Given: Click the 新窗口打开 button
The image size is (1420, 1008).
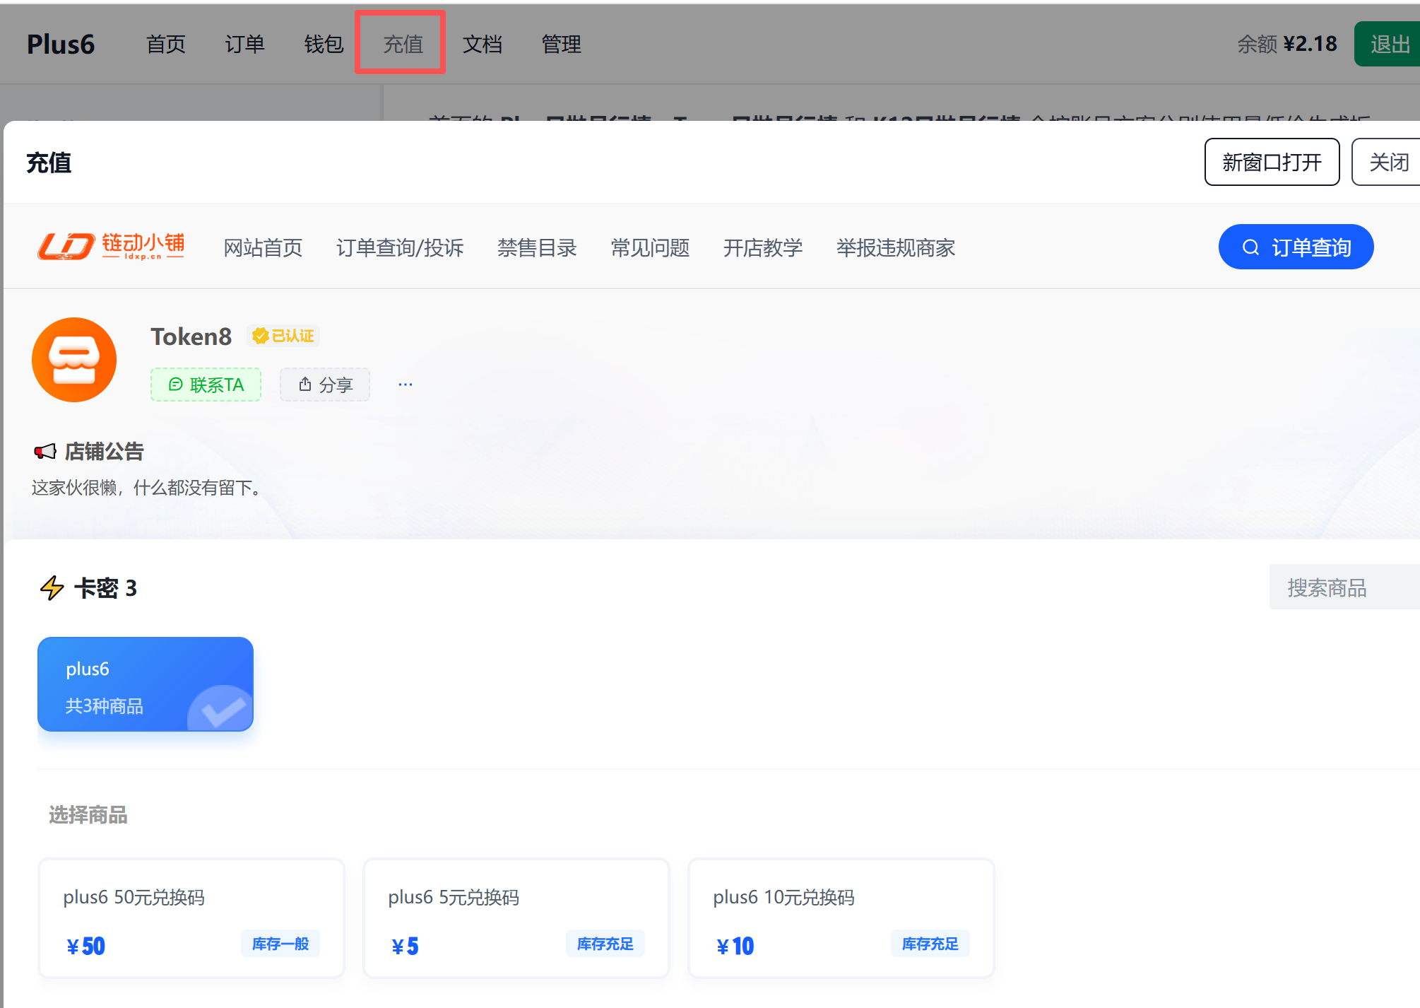Looking at the screenshot, I should tap(1272, 162).
